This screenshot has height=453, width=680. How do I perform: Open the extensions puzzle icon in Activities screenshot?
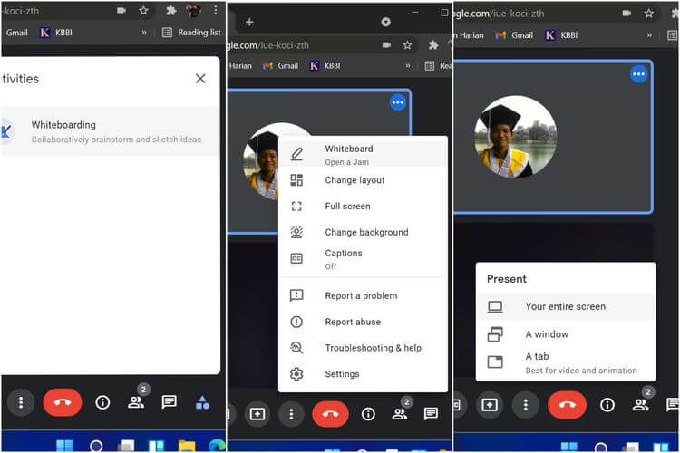(170, 10)
